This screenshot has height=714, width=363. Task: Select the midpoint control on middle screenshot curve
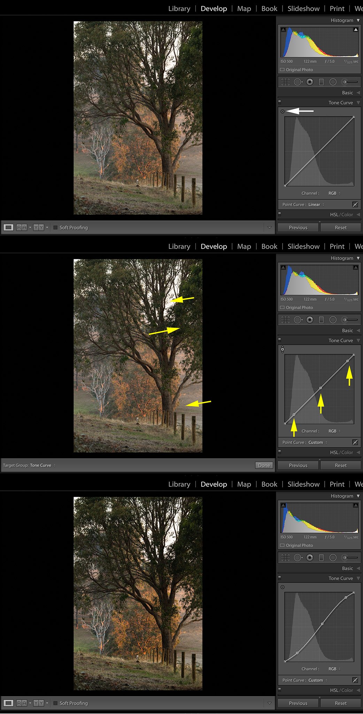(320, 388)
